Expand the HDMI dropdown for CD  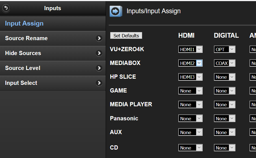190,148
